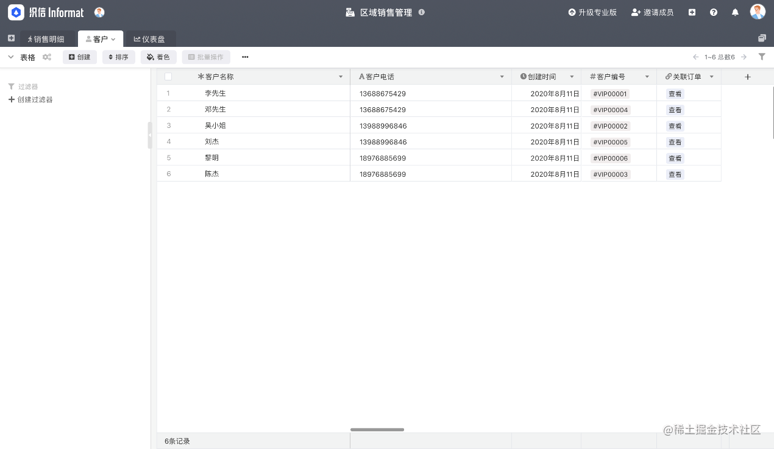Click the asterisk icon in 客户名称 header

point(201,77)
